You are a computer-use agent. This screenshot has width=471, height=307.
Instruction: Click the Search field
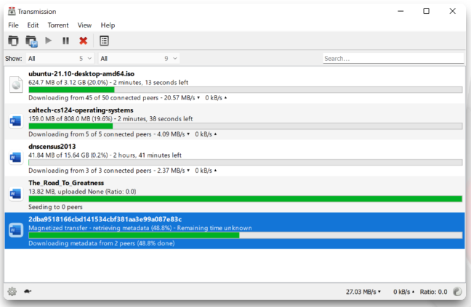tap(393, 59)
